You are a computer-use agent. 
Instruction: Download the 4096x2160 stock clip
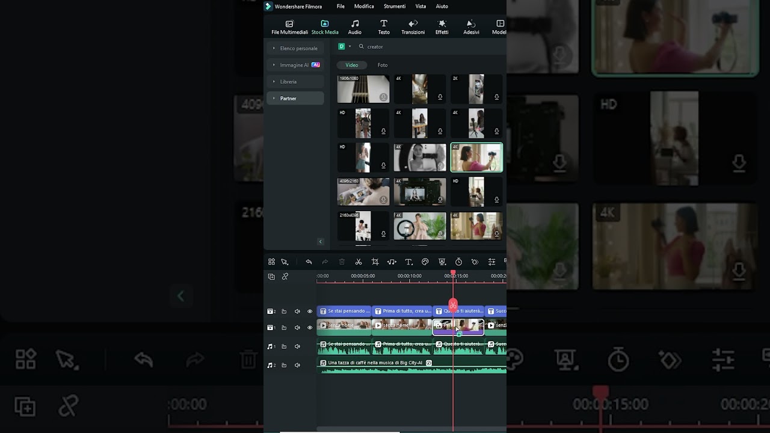383,200
